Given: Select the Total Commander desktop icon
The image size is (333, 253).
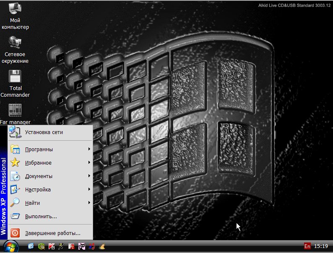Looking at the screenshot, I should point(15,84).
